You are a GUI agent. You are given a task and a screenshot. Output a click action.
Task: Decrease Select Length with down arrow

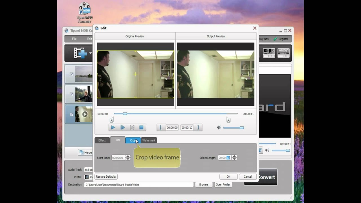pos(234,159)
